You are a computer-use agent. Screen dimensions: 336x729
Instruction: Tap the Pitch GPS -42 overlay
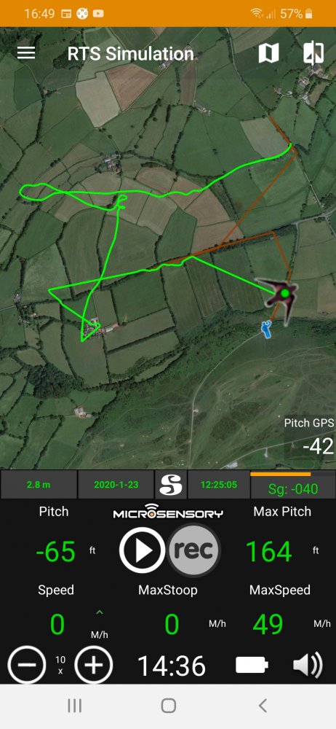310,437
